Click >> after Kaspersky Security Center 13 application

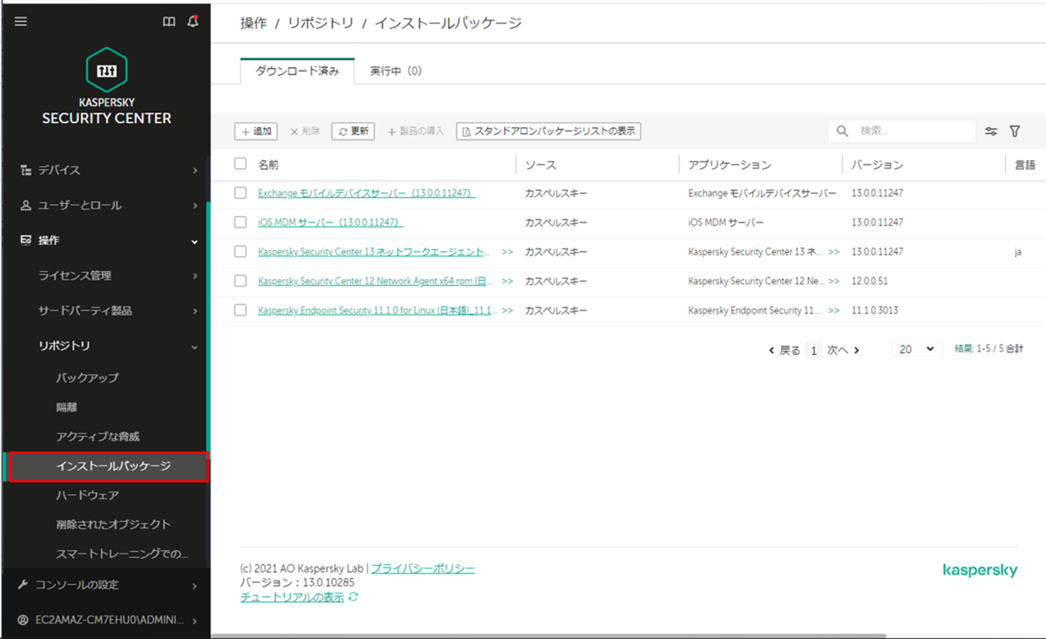[x=833, y=252]
